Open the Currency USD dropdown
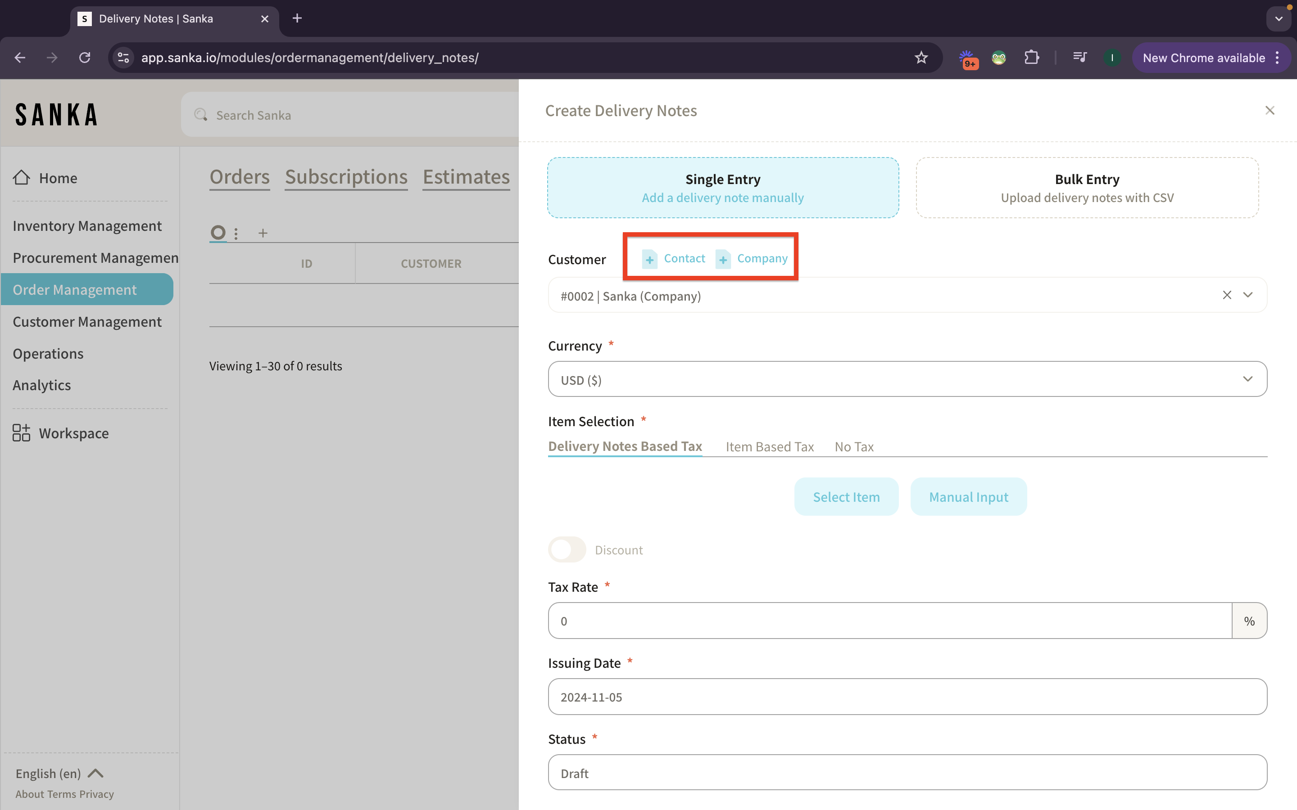 (907, 379)
